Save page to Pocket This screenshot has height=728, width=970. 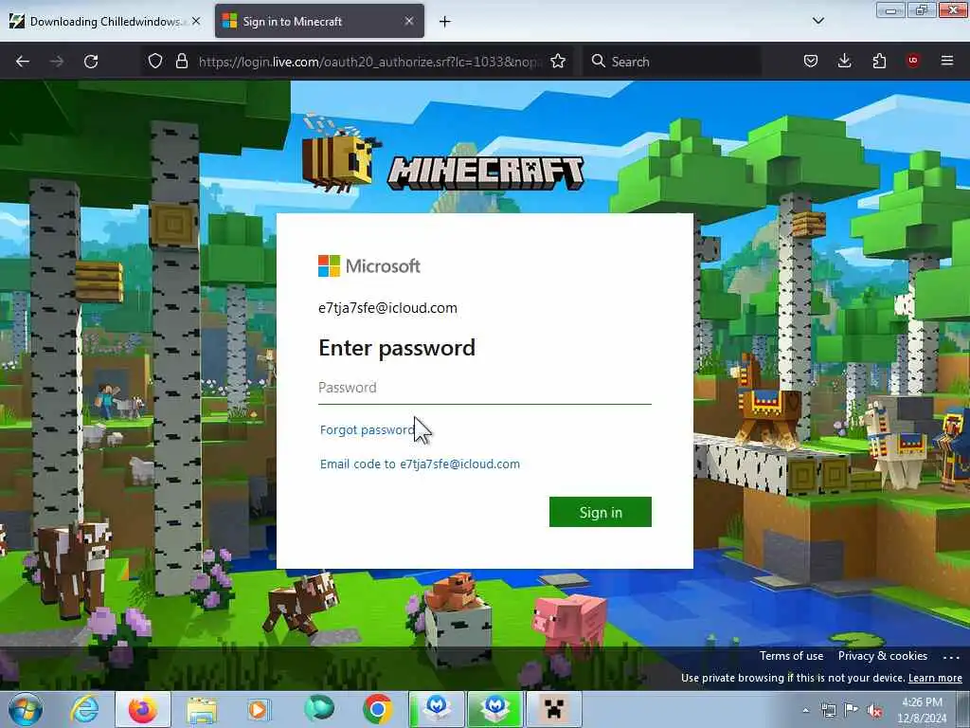tap(811, 62)
